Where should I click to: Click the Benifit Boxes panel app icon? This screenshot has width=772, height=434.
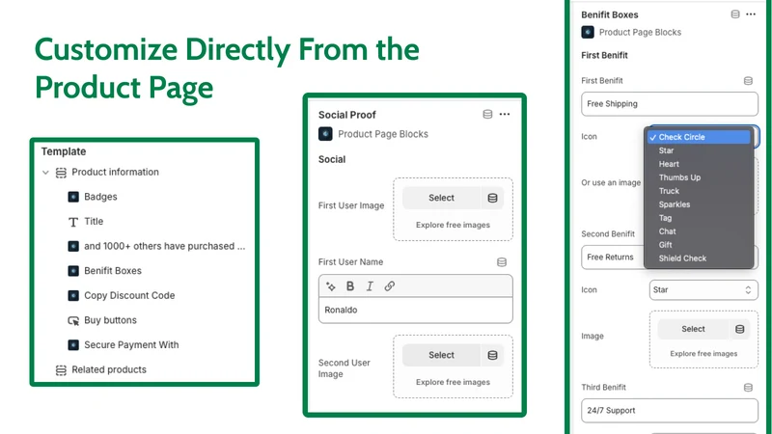pyautogui.click(x=588, y=32)
